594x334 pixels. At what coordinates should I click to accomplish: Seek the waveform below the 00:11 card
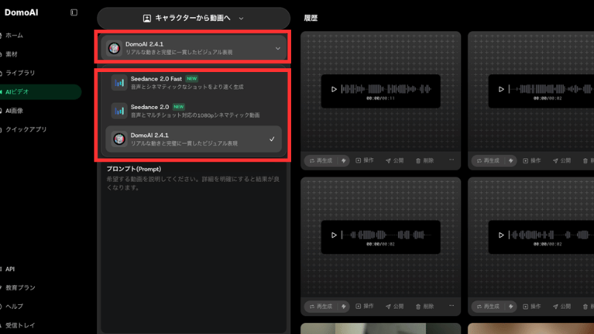386,235
